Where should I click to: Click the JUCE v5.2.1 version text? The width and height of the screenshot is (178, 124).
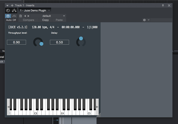[18, 27]
